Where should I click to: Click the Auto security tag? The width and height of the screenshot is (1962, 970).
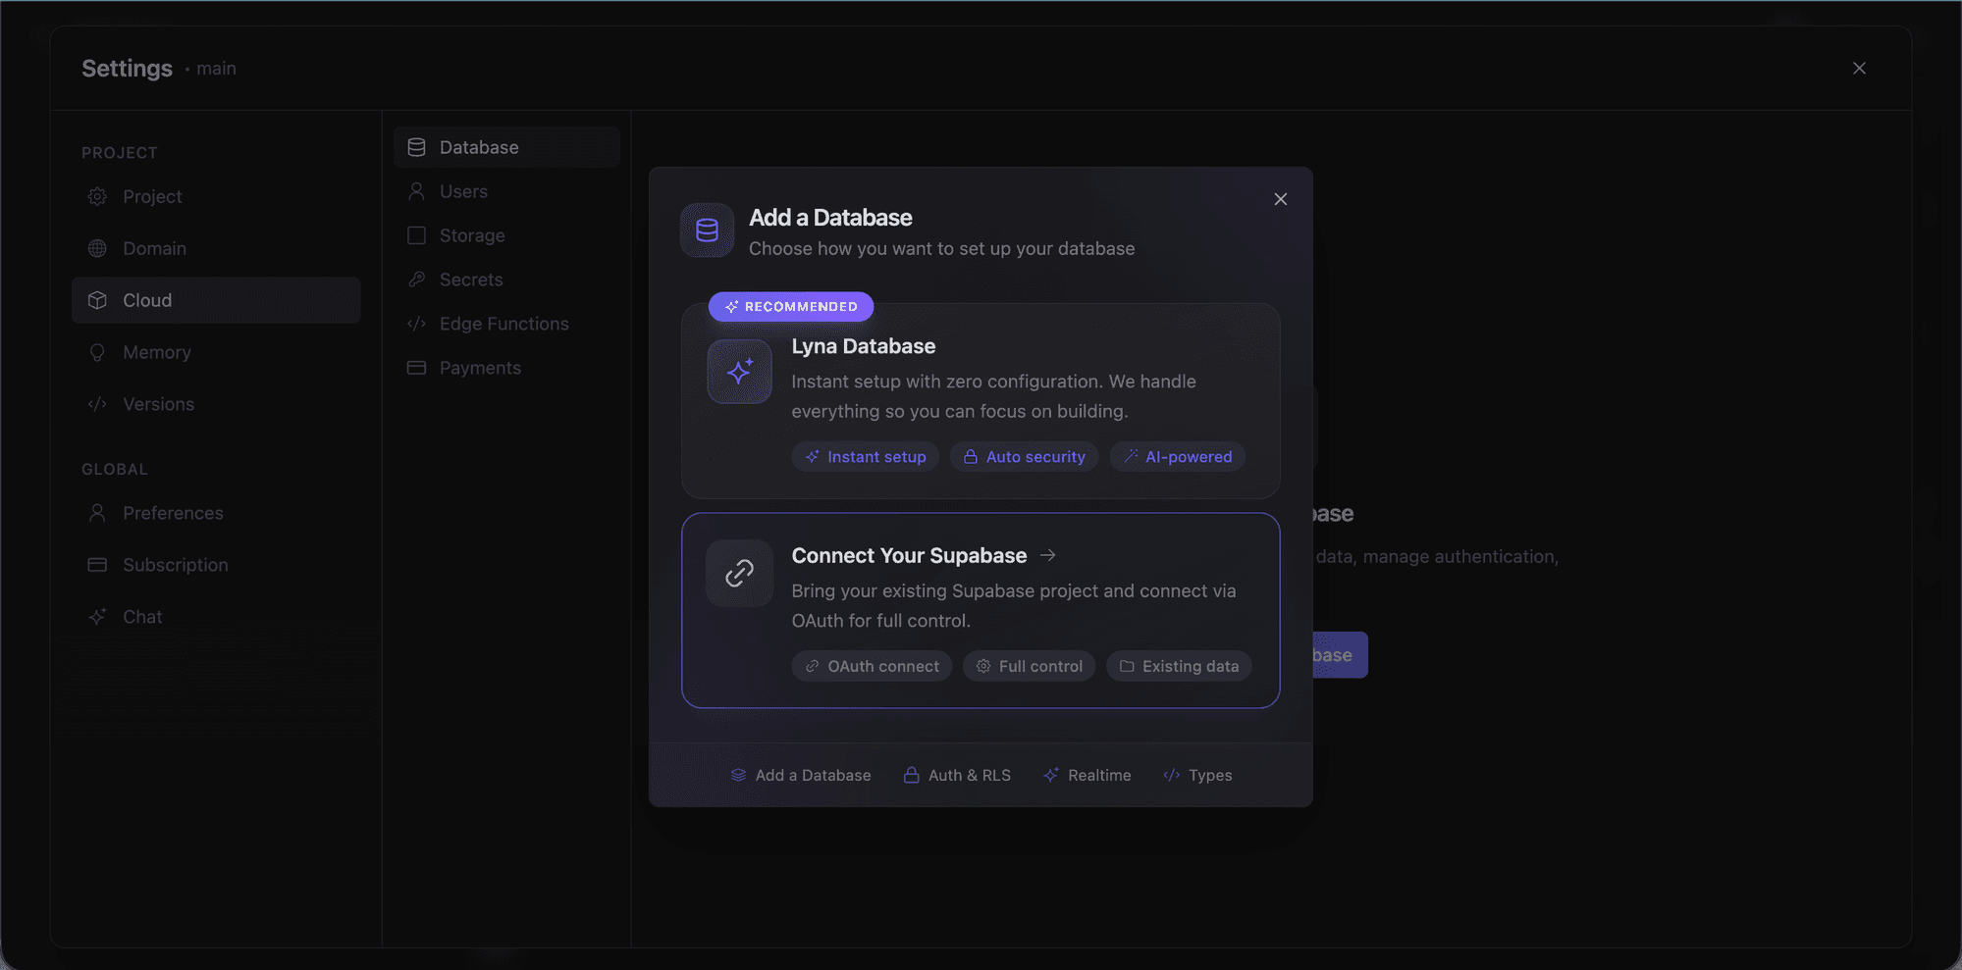[1025, 456]
